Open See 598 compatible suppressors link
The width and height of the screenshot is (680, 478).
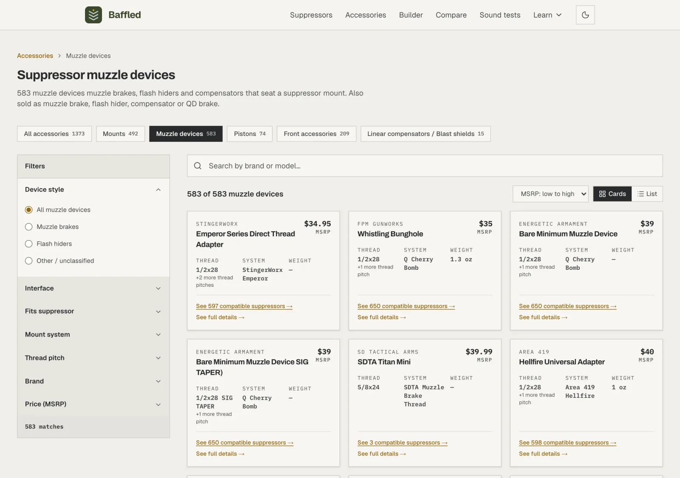567,443
